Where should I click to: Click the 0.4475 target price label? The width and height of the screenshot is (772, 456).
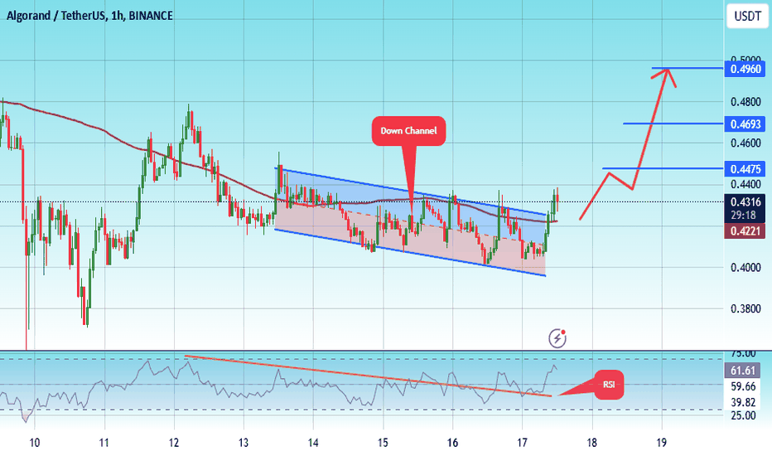pos(745,169)
